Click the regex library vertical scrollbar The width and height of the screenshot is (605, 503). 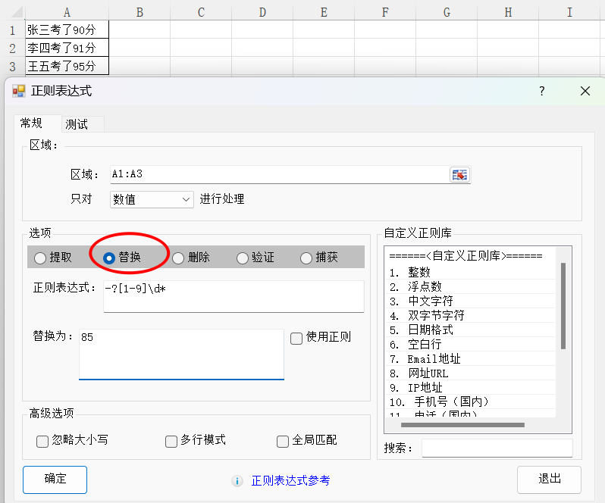[563, 306]
